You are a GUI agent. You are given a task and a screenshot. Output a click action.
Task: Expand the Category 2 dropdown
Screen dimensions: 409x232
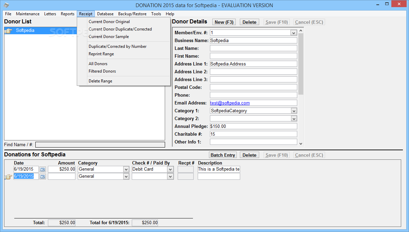pos(294,119)
